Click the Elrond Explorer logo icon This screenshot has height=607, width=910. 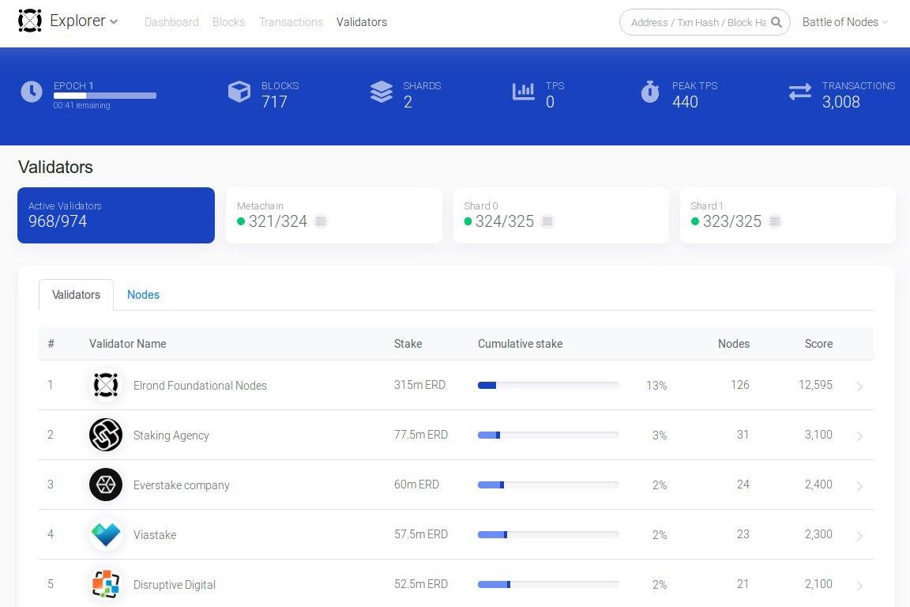[29, 21]
